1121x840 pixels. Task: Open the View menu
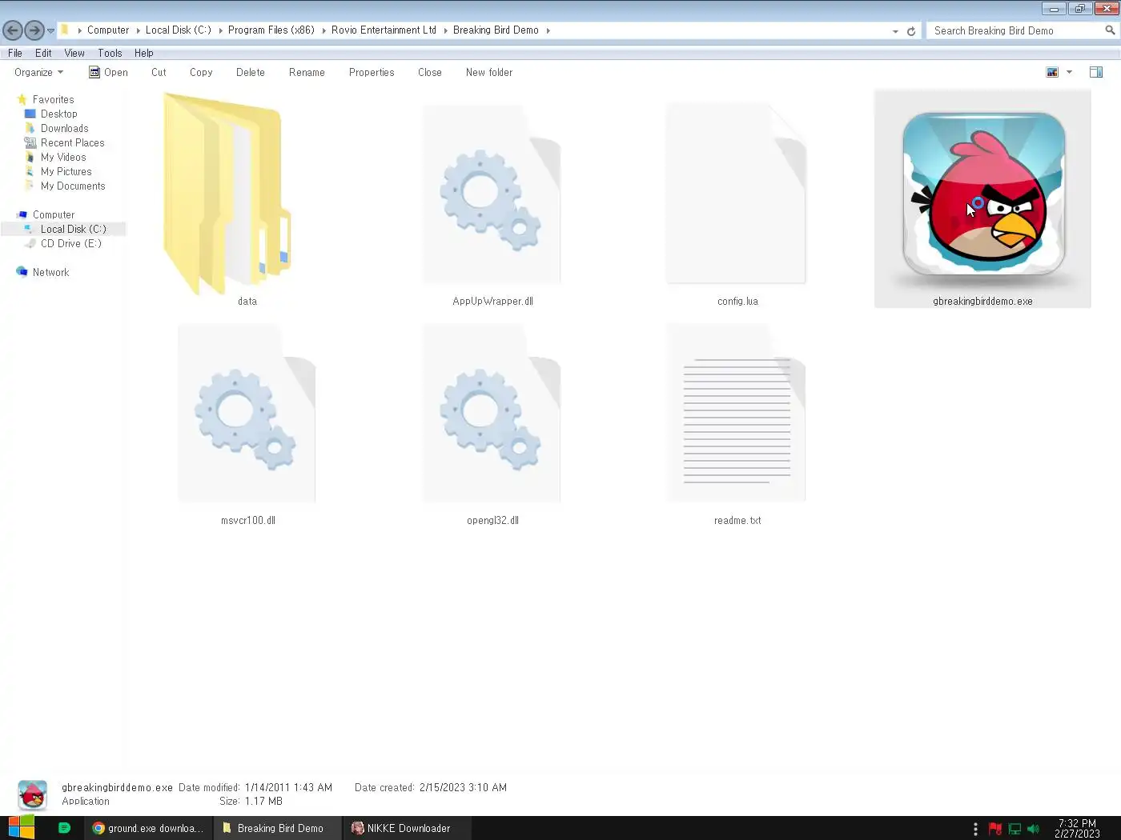click(74, 53)
